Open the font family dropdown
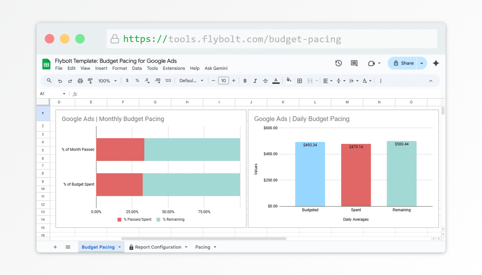The width and height of the screenshot is (482, 275). coord(191,81)
